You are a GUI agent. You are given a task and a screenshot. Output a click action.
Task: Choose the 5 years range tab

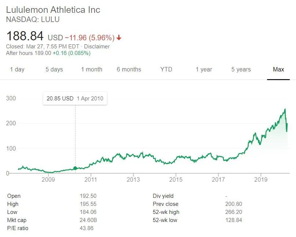tap(241, 69)
